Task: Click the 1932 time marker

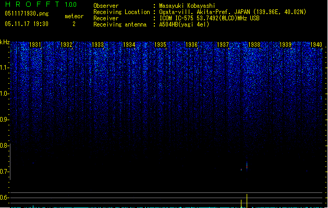Action: [66, 44]
